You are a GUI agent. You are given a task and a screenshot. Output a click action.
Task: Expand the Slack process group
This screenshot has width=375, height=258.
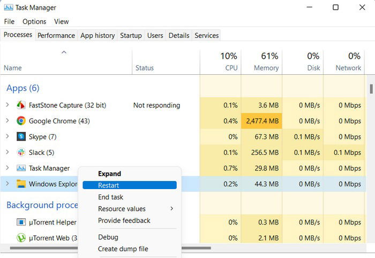coord(7,152)
